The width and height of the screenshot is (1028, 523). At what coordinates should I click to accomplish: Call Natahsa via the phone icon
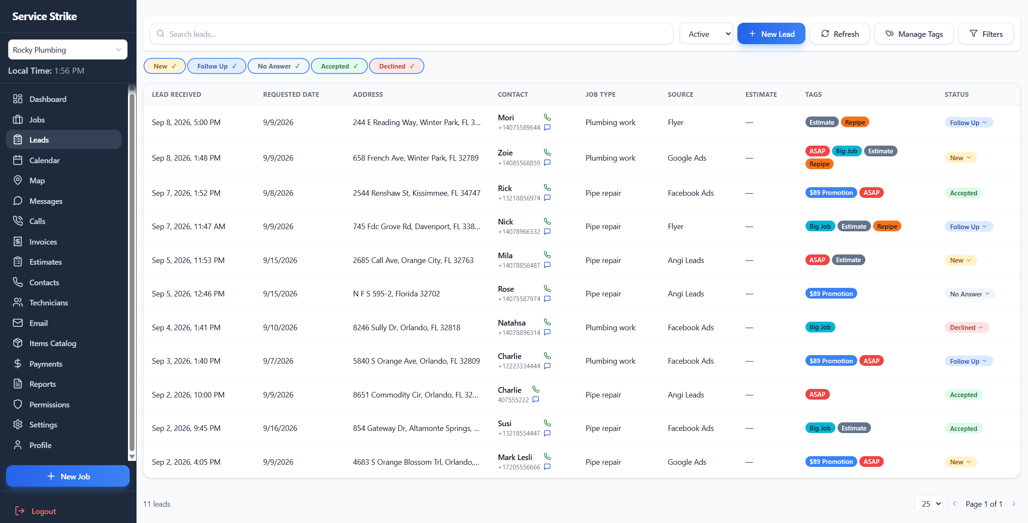click(x=547, y=322)
